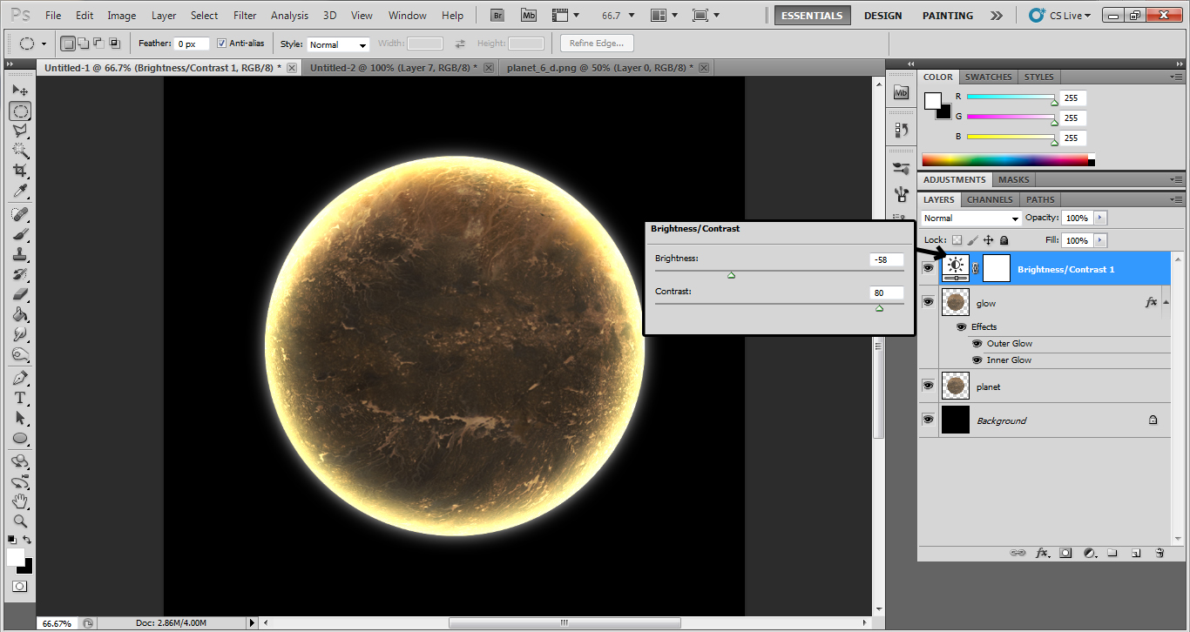This screenshot has height=632, width=1190.
Task: Open the selection Style dropdown
Action: [338, 44]
